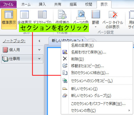
Task: Click the new section tab-shaped icon
Action: pyautogui.click(x=65, y=89)
